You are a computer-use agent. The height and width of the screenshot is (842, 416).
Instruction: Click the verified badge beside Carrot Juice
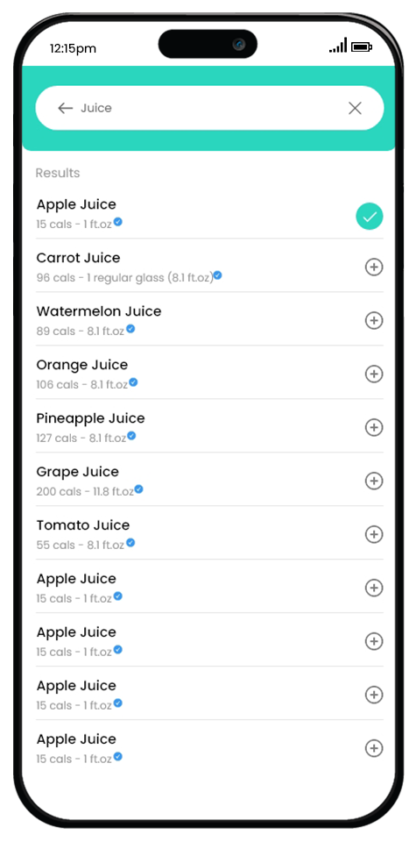217,275
